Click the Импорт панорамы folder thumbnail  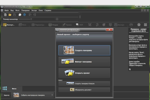point(68,61)
